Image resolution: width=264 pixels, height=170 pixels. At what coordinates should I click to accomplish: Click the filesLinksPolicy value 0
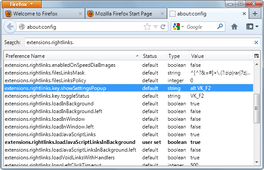[x=192, y=81]
